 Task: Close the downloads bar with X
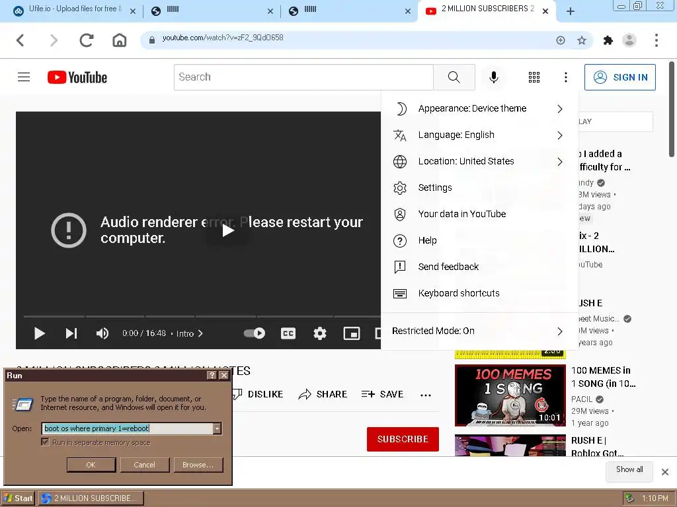pos(665,472)
